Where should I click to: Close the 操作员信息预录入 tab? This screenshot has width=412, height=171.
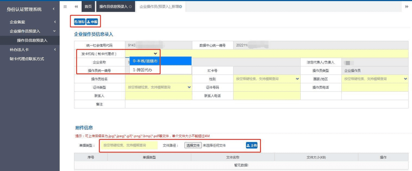(130, 7)
